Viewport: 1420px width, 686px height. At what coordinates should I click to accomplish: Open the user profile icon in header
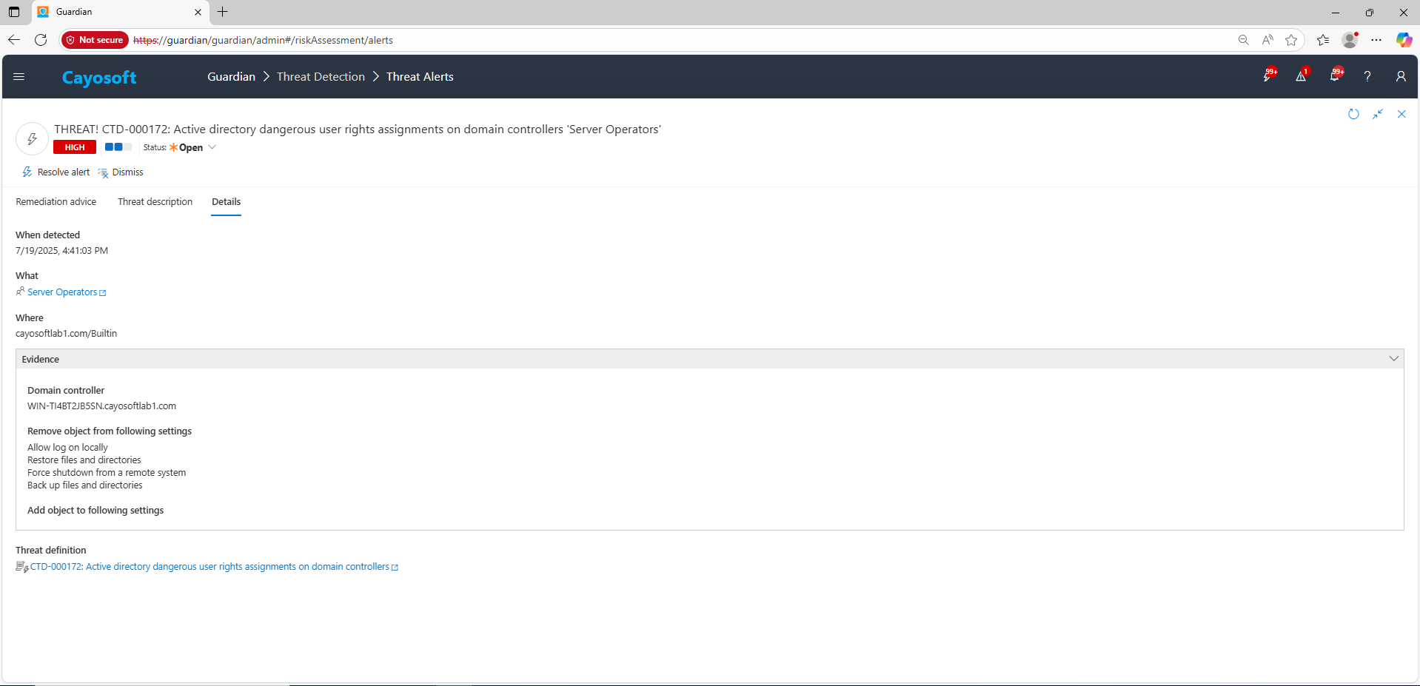point(1401,76)
